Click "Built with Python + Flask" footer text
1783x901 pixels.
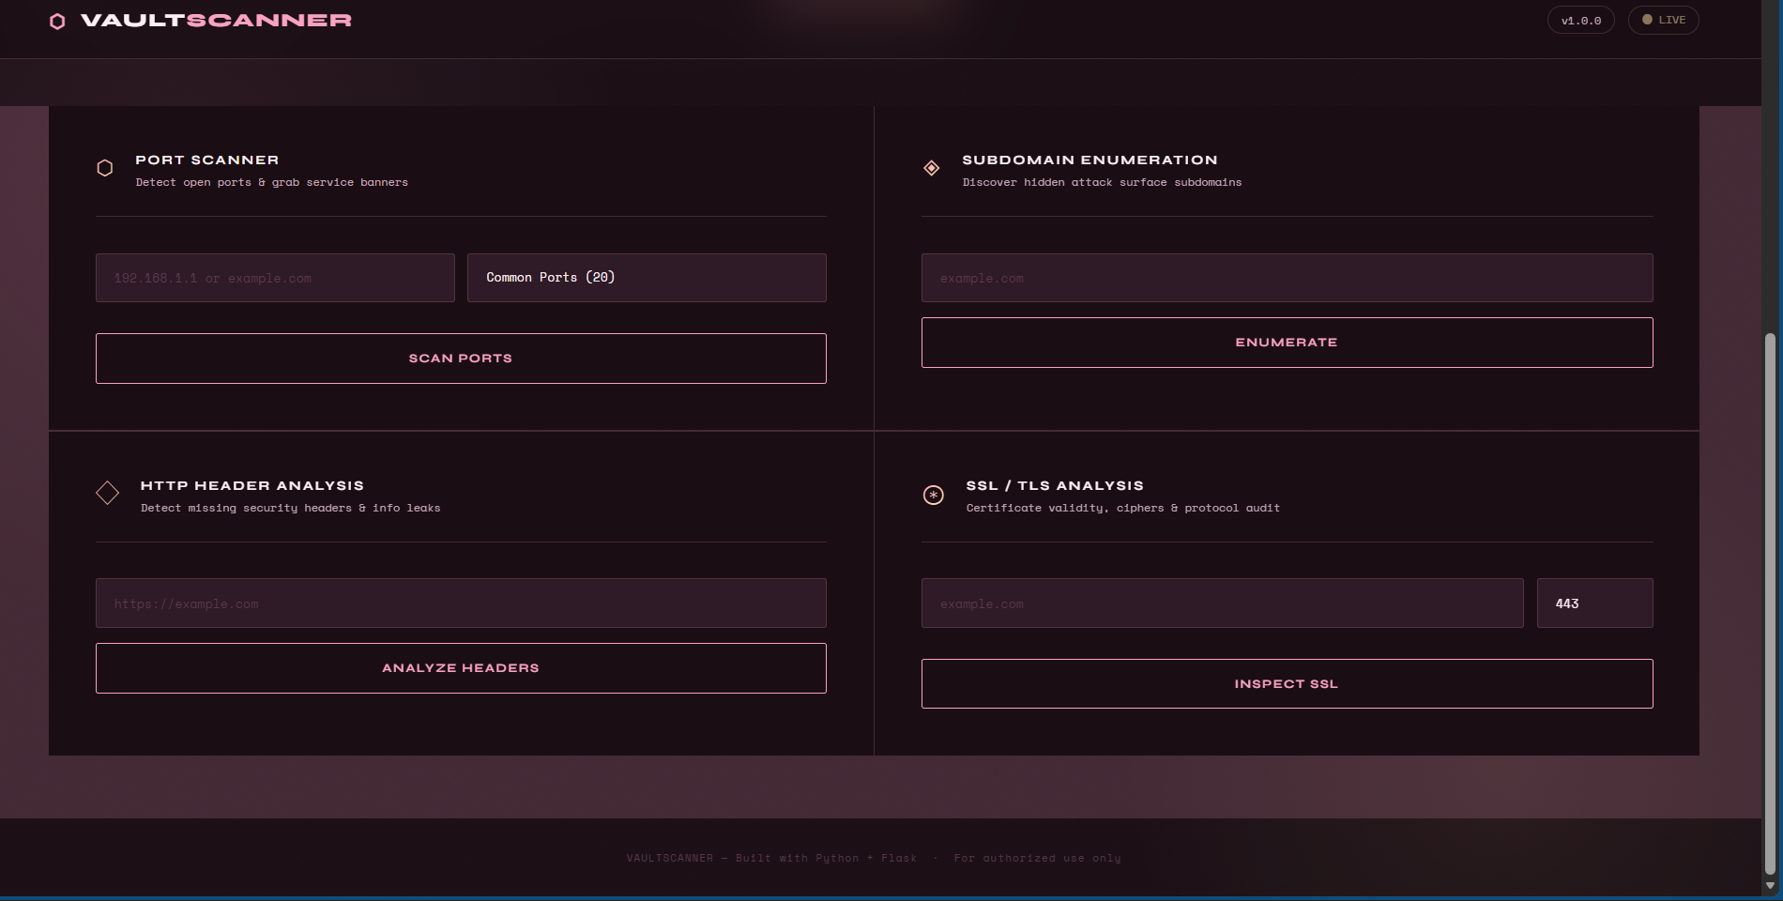pyautogui.click(x=826, y=859)
